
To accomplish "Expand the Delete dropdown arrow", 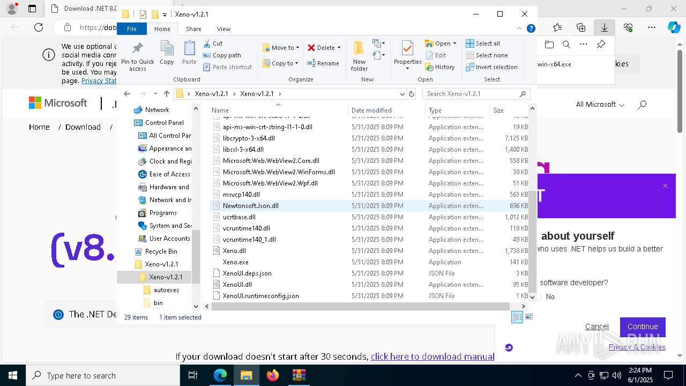I will click(x=339, y=48).
